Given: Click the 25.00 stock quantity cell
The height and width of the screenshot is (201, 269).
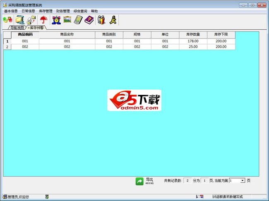Looking at the screenshot, I should 193,47.
